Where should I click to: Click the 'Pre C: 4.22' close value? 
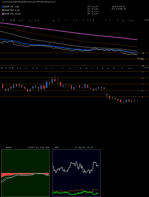pos(92,14)
